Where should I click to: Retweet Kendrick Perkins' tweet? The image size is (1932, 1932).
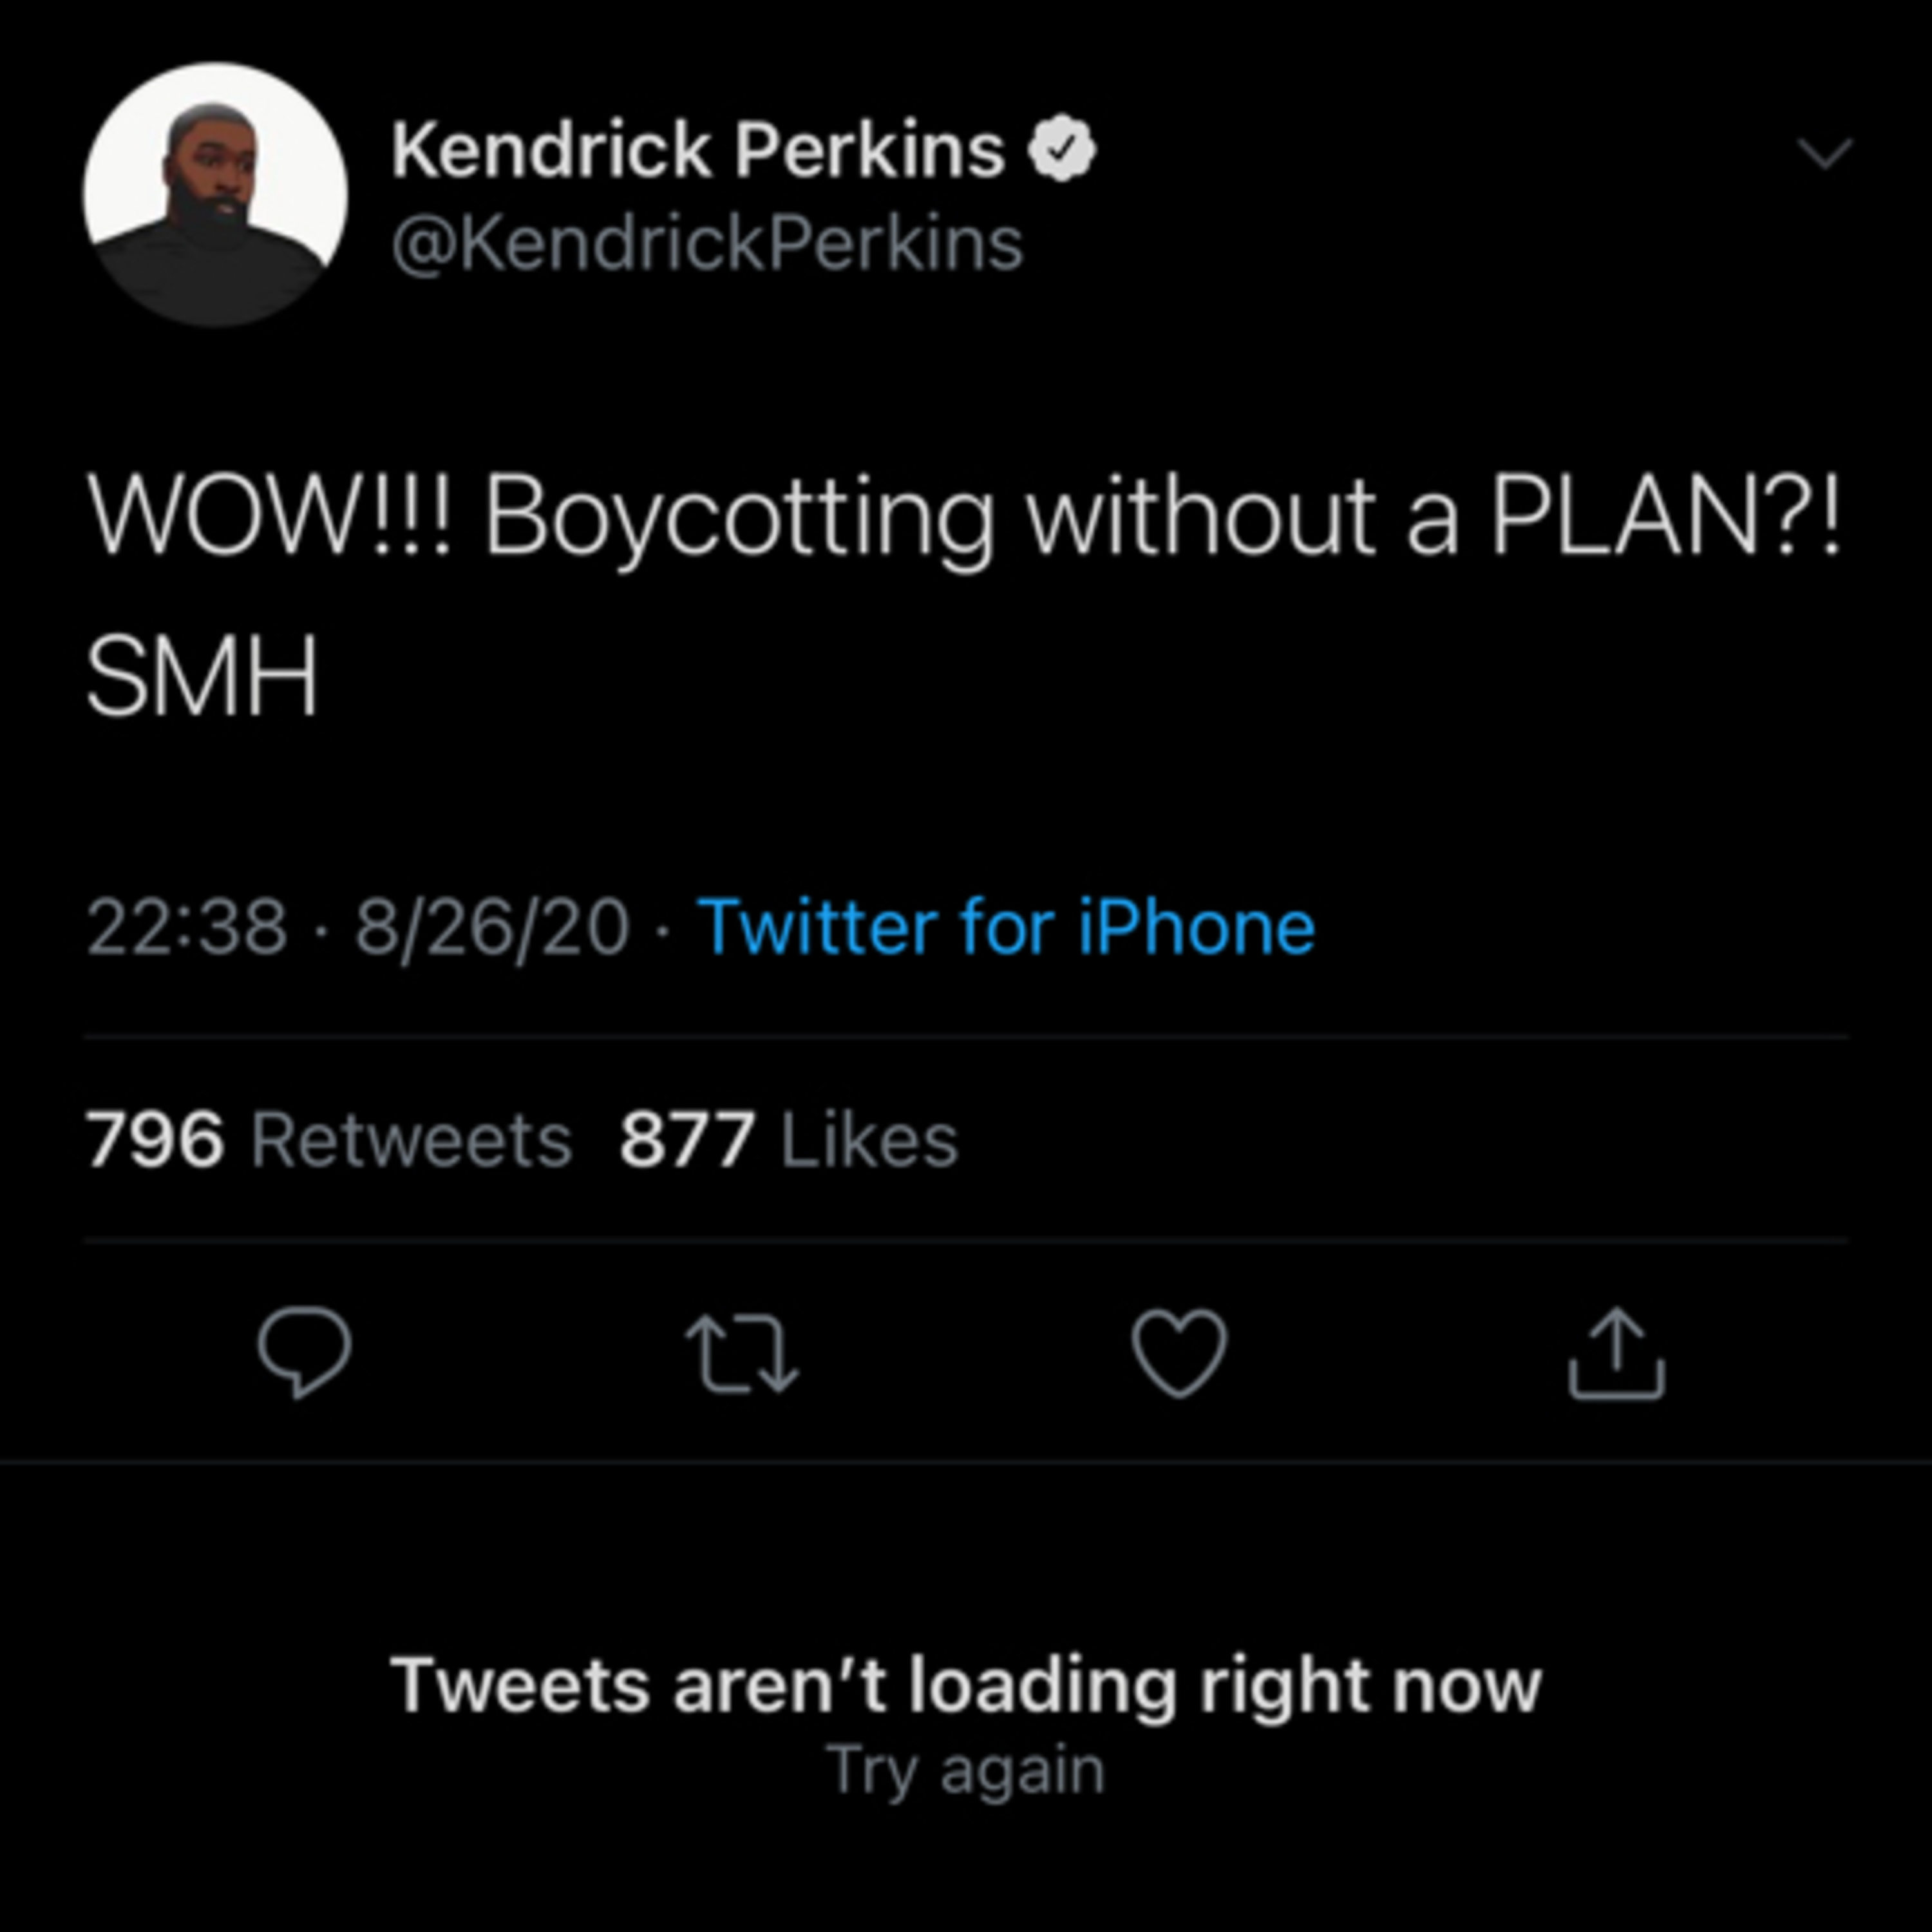click(x=742, y=1355)
